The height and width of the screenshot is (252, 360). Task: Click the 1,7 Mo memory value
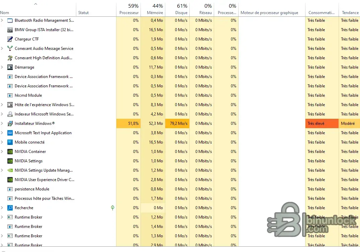[x=157, y=198]
